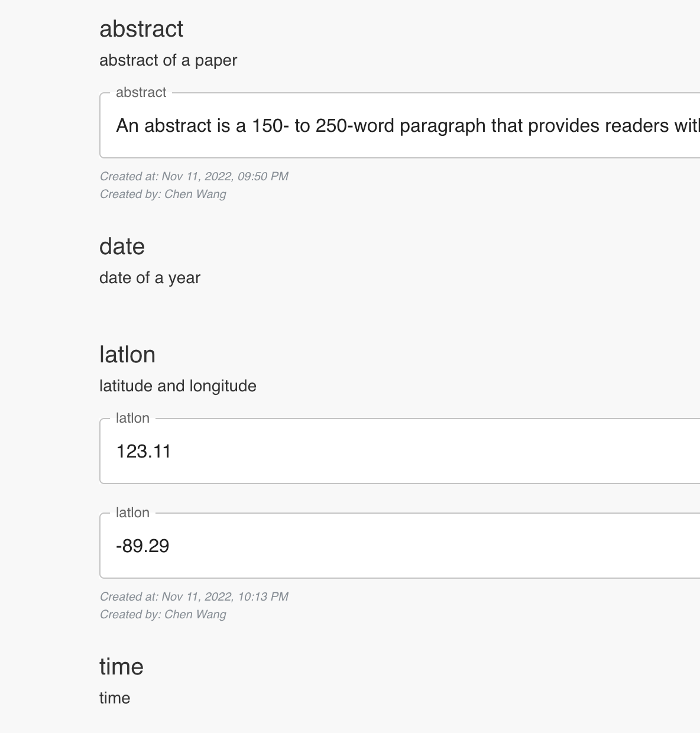Click the 'time' description text under the time heading
This screenshot has width=700, height=733.
[x=115, y=698]
